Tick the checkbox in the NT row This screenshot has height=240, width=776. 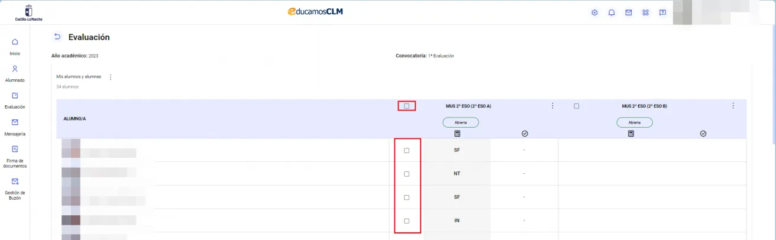tap(406, 174)
